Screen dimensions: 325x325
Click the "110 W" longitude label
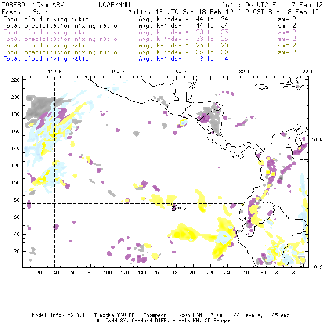coord(54,72)
